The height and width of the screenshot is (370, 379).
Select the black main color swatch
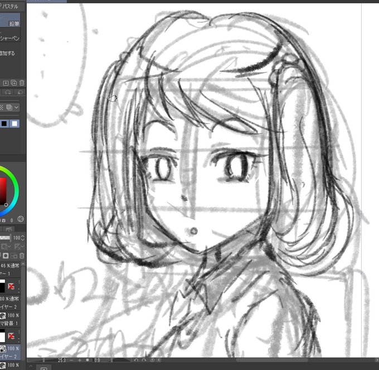(4, 124)
